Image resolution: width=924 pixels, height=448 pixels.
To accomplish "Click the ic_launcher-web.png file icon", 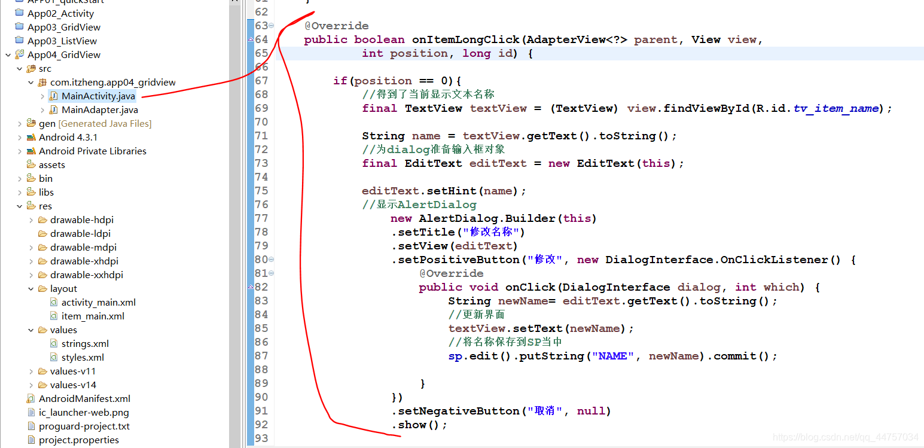I will coord(31,412).
